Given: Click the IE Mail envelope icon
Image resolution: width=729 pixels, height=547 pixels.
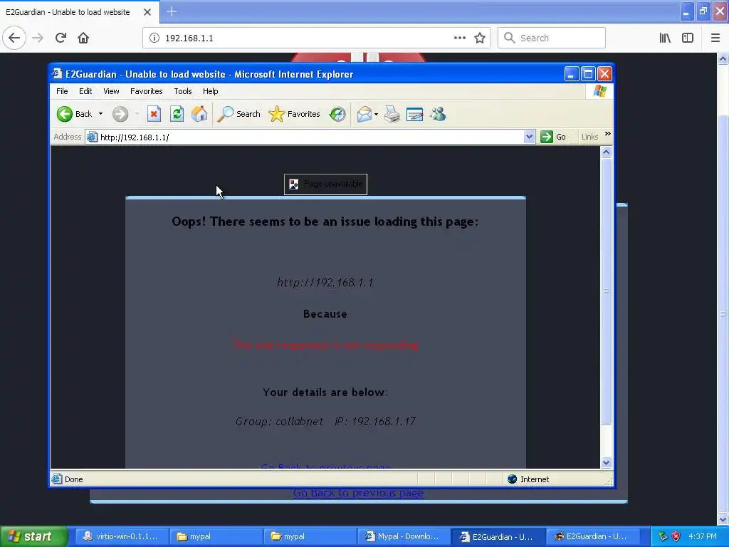Looking at the screenshot, I should (364, 114).
